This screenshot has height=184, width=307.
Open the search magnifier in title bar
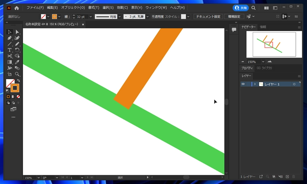(x=253, y=8)
